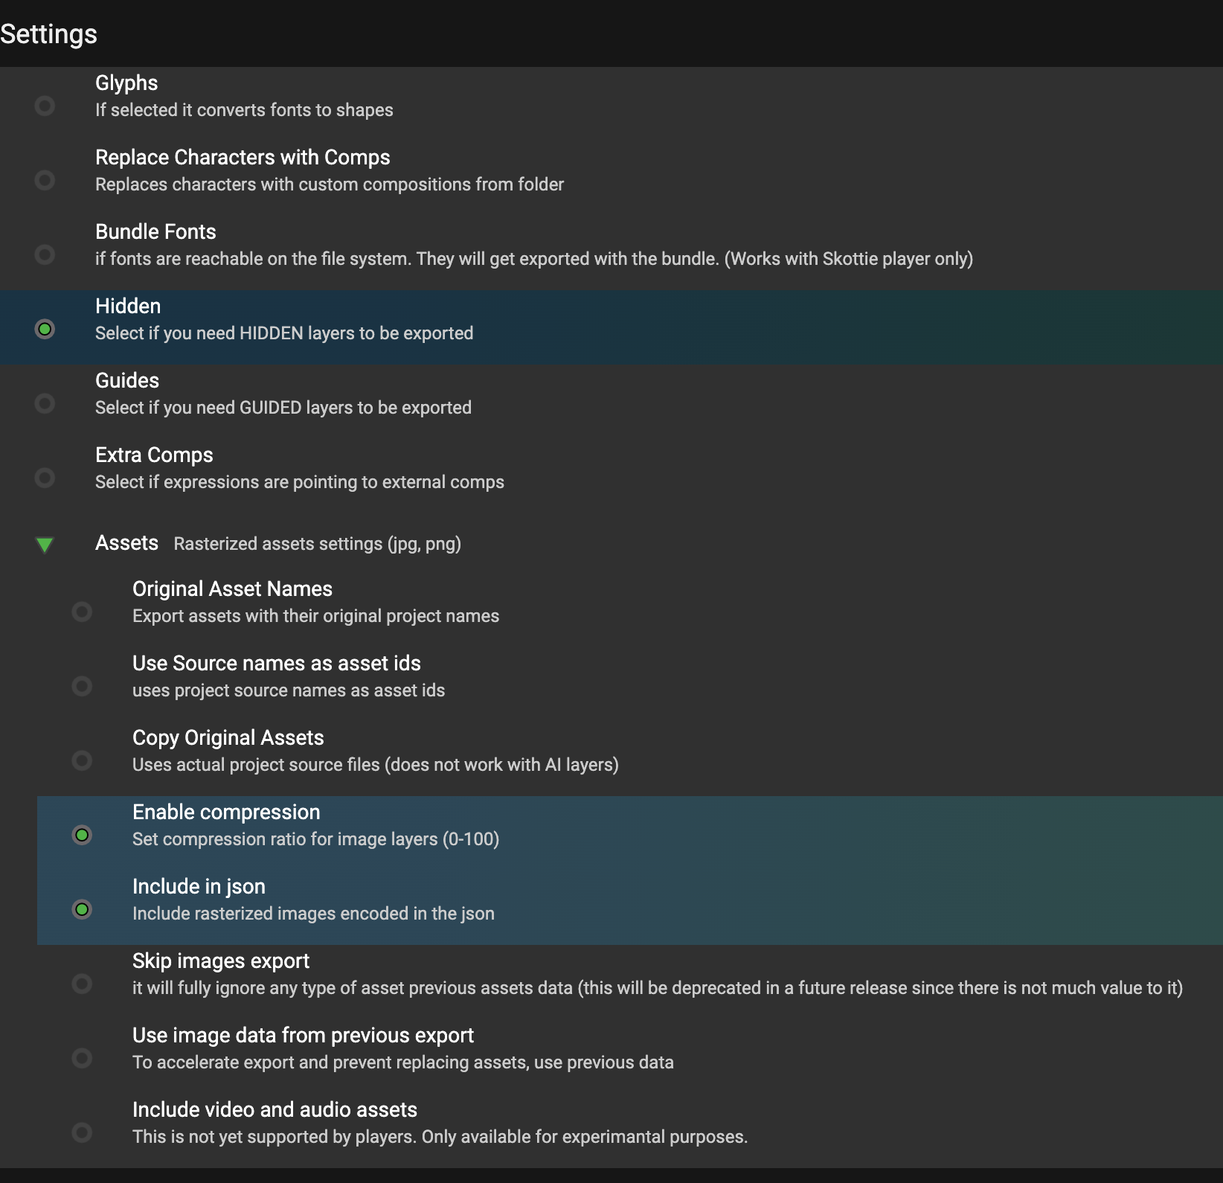The width and height of the screenshot is (1223, 1183).
Task: Enable Copy Original Assets toggle
Action: coord(82,760)
